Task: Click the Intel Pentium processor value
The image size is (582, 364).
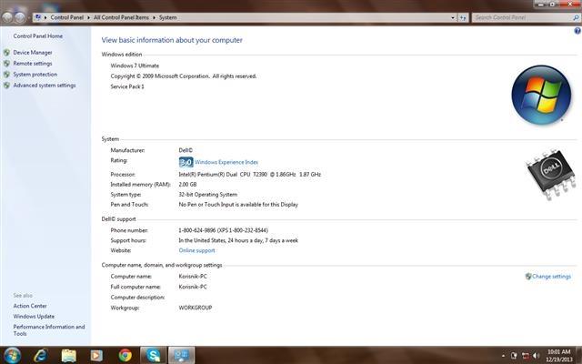Action: click(x=250, y=174)
